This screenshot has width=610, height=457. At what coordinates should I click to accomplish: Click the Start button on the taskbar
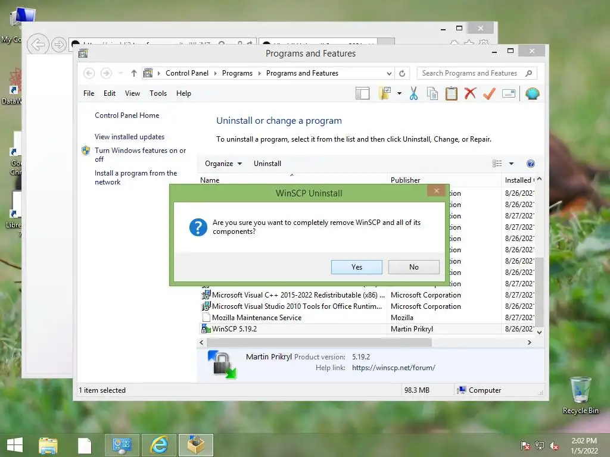[x=15, y=445]
